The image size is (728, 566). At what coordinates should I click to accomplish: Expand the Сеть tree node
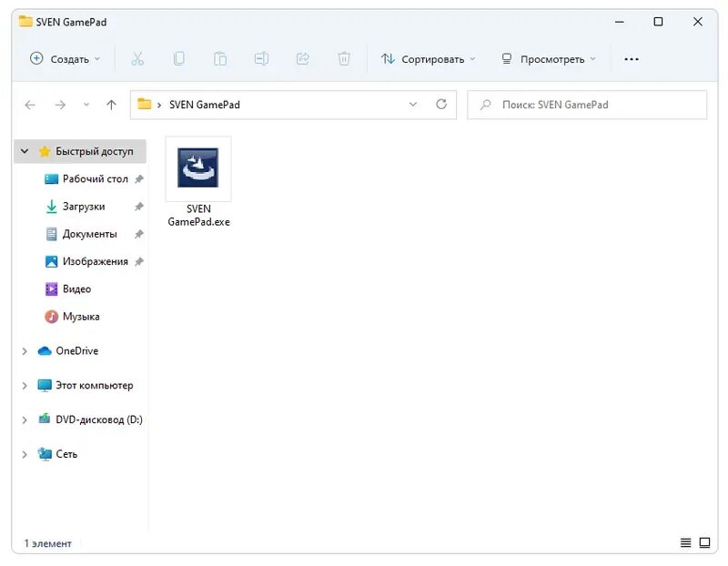point(25,455)
